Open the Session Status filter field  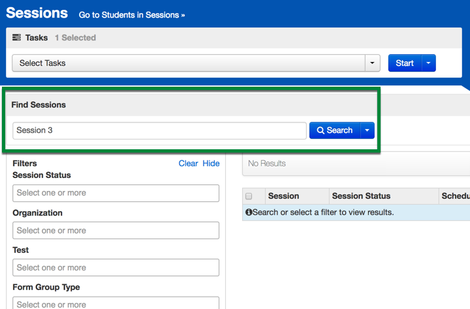(116, 193)
